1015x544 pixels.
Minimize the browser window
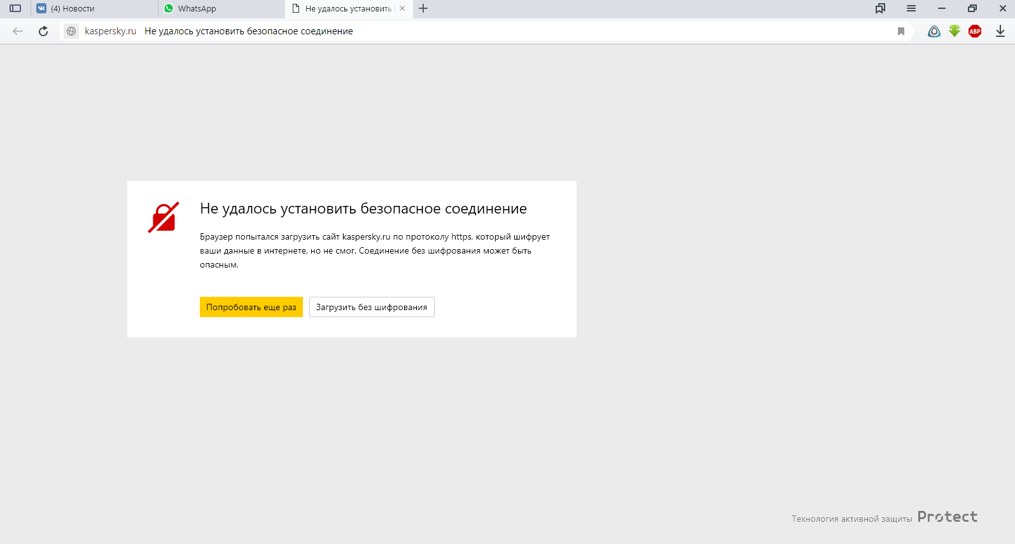942,8
